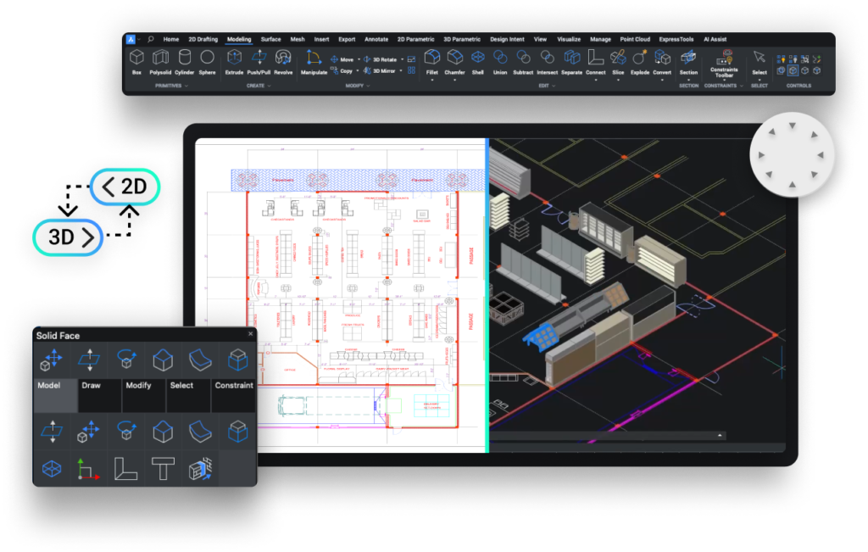Screen dimensions: 868x552
Task: Click the top arrow on the navigation wheel
Action: (x=793, y=125)
